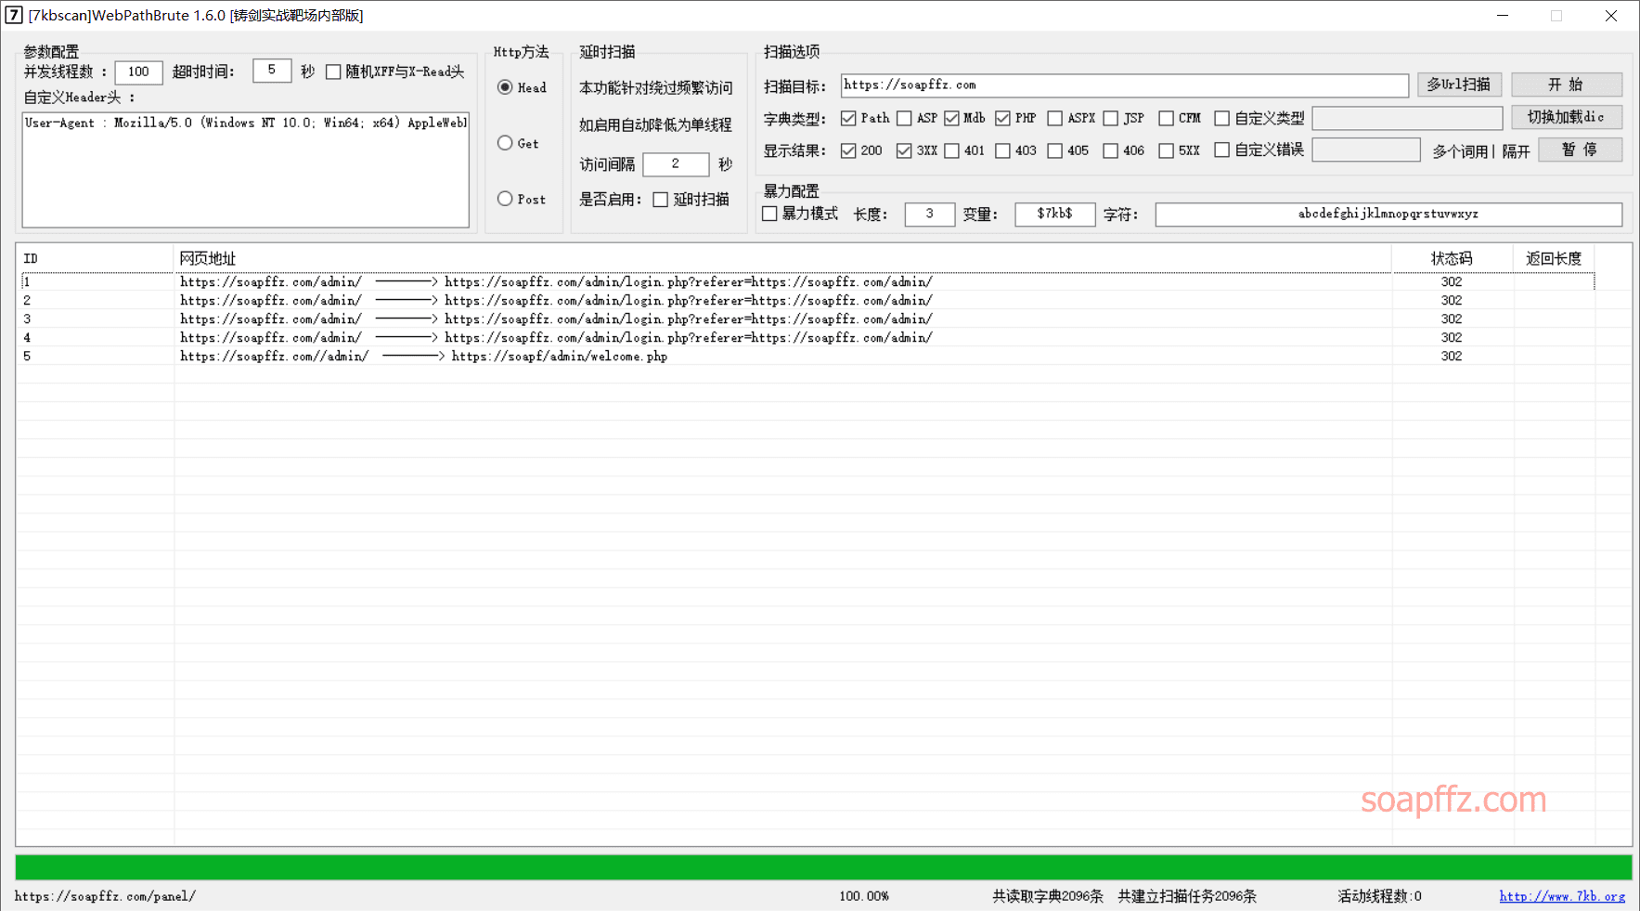The height and width of the screenshot is (911, 1640).
Task: Check the JSP dictionary type checkbox
Action: tap(1110, 118)
